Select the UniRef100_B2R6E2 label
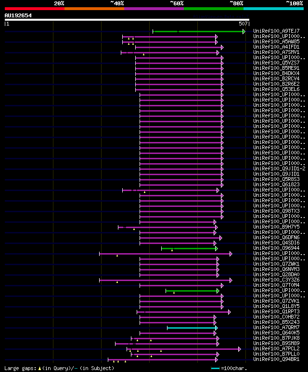Screen dimensions: 308x372 (x=276, y=84)
